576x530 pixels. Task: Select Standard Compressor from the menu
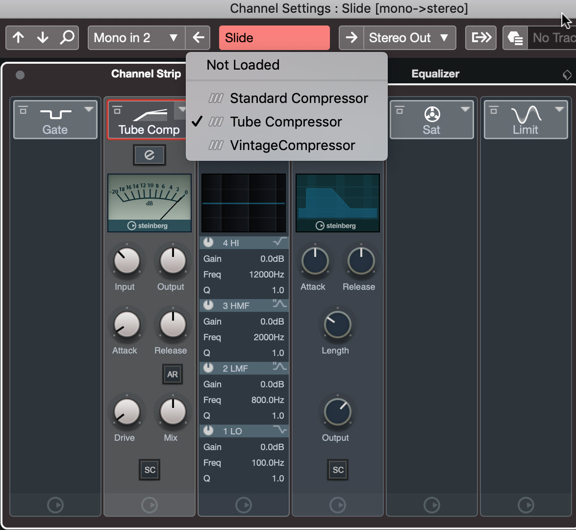299,99
